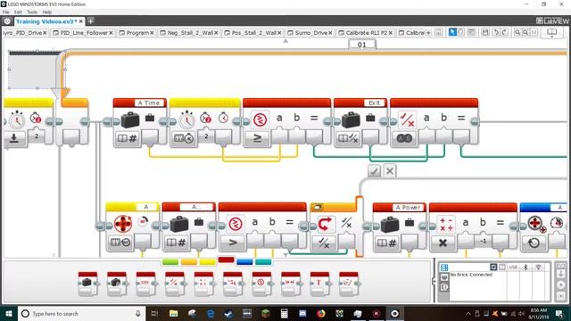
Task: Click the loop name field 01
Action: 362,45
